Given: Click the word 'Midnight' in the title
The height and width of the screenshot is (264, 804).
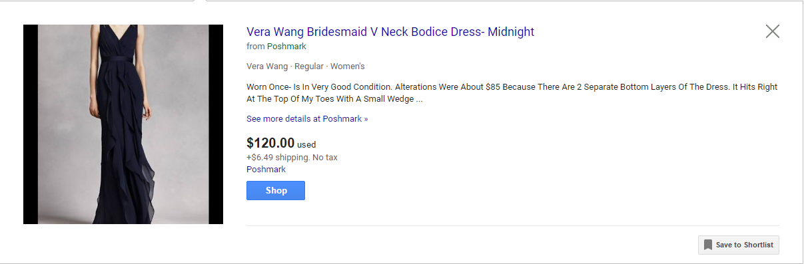Looking at the screenshot, I should [x=511, y=31].
